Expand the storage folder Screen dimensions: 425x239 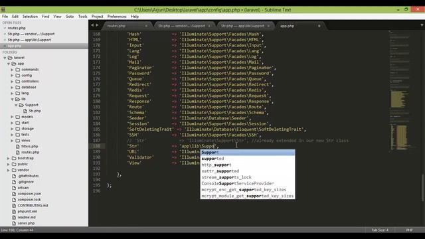(12, 129)
